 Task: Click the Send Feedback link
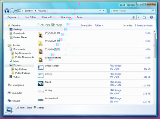click(x=127, y=5)
